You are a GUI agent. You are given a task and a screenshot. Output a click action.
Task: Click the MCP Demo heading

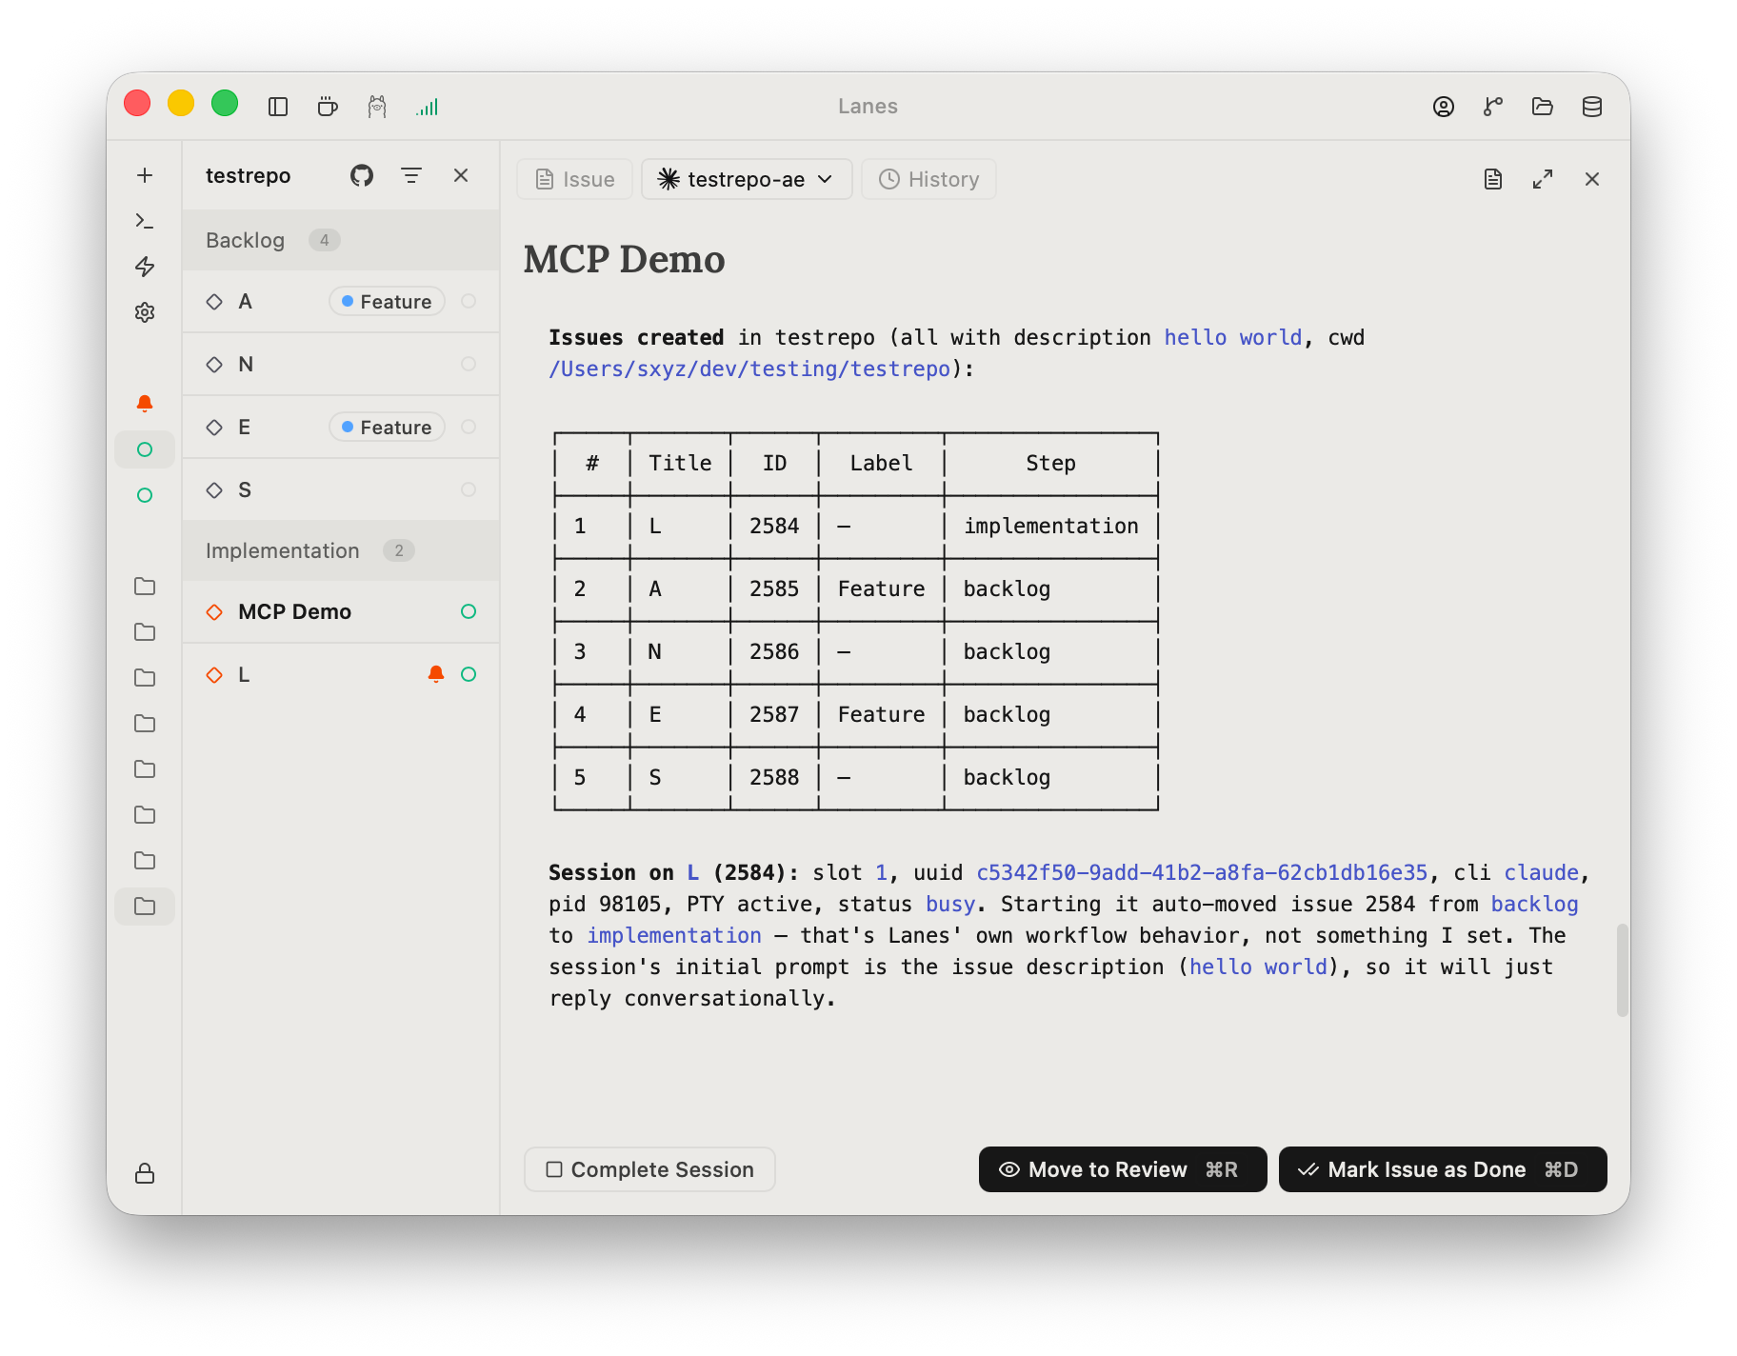tap(624, 259)
